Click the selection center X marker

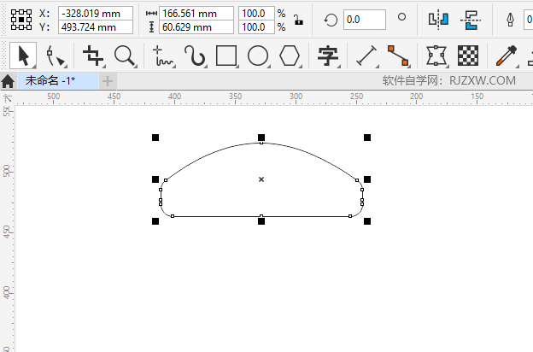pos(261,179)
